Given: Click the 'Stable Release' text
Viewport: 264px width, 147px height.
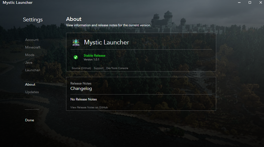Looking at the screenshot, I should click(94, 55).
